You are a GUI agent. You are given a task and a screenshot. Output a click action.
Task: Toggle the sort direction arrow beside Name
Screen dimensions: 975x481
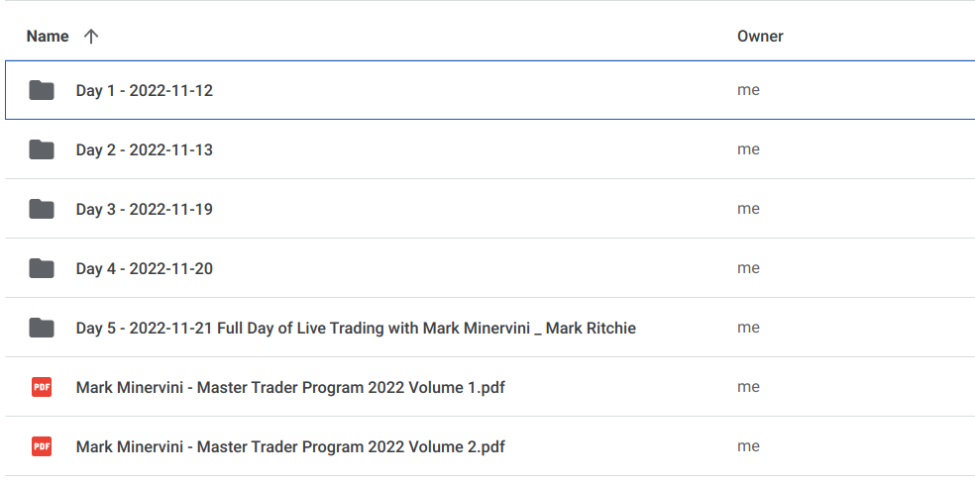91,37
